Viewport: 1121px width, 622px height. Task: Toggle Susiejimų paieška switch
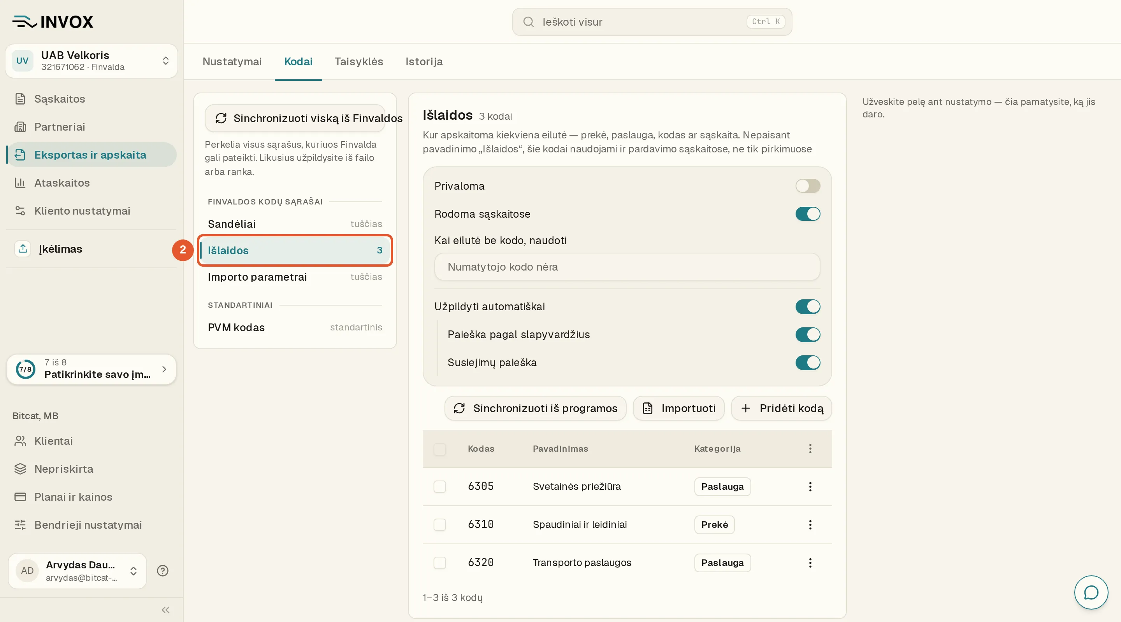click(x=808, y=362)
